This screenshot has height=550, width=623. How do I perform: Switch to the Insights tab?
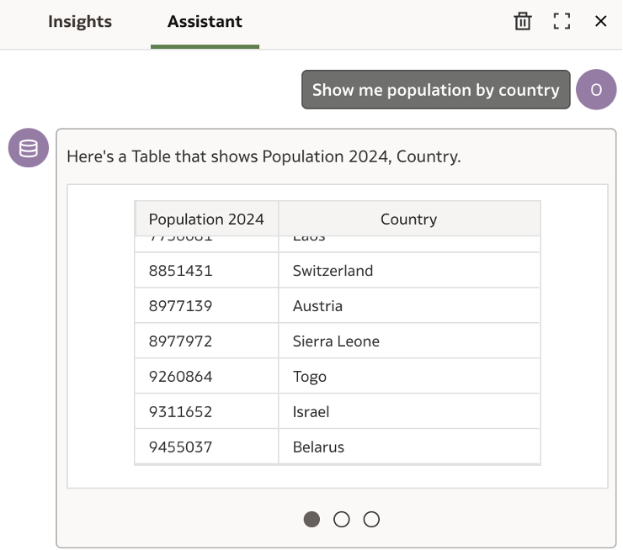tap(80, 22)
